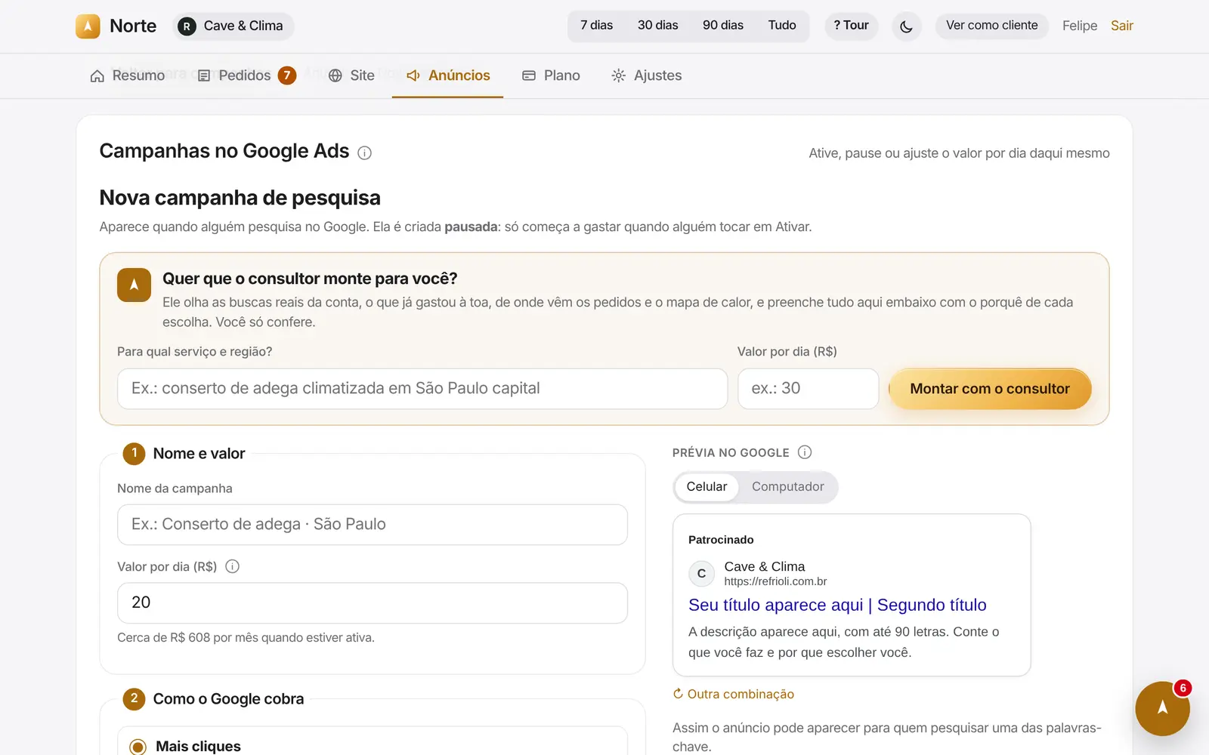This screenshot has width=1209, height=755.
Task: Click the home icon beside Resumo
Action: click(x=97, y=75)
